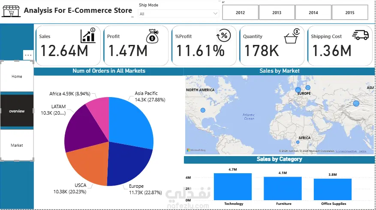Select the 2014 year slicer
376x210 pixels.
point(313,12)
